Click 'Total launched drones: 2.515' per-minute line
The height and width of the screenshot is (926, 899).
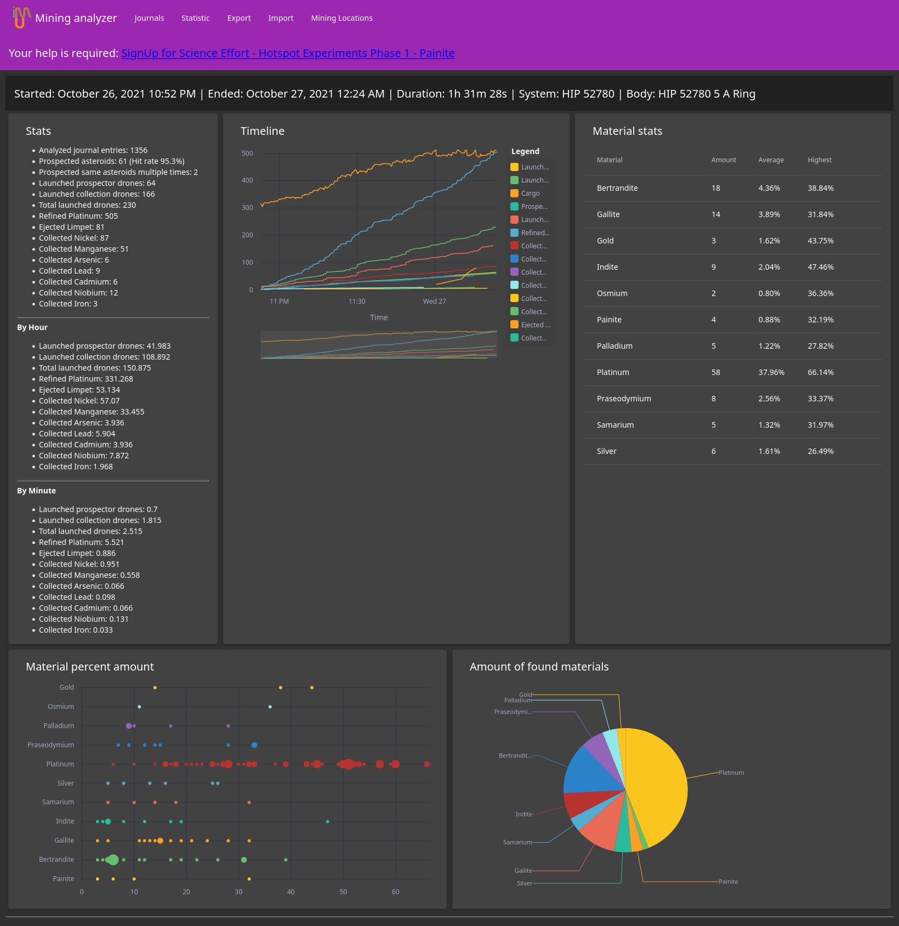(x=90, y=531)
